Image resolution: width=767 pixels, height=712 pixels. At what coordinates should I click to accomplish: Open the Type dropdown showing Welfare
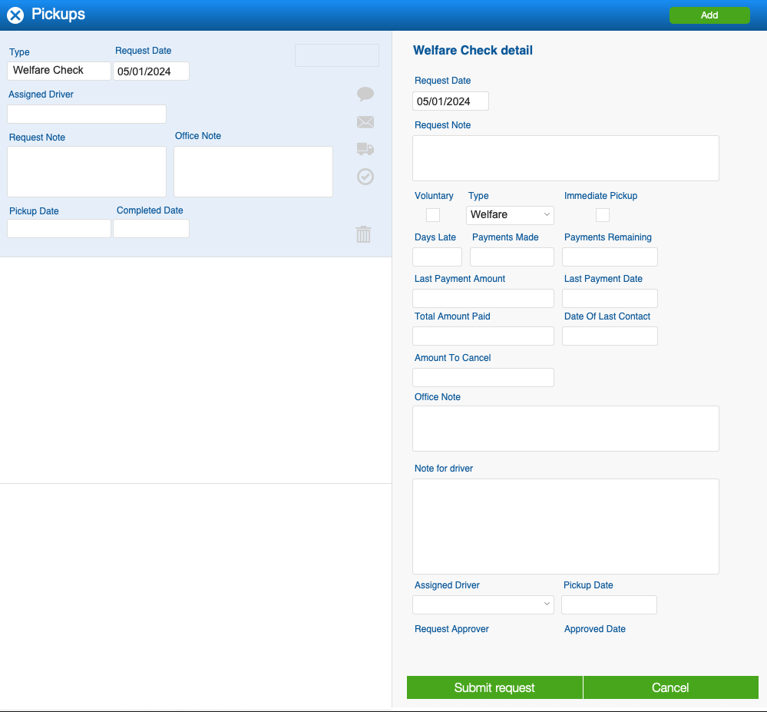[x=510, y=215]
